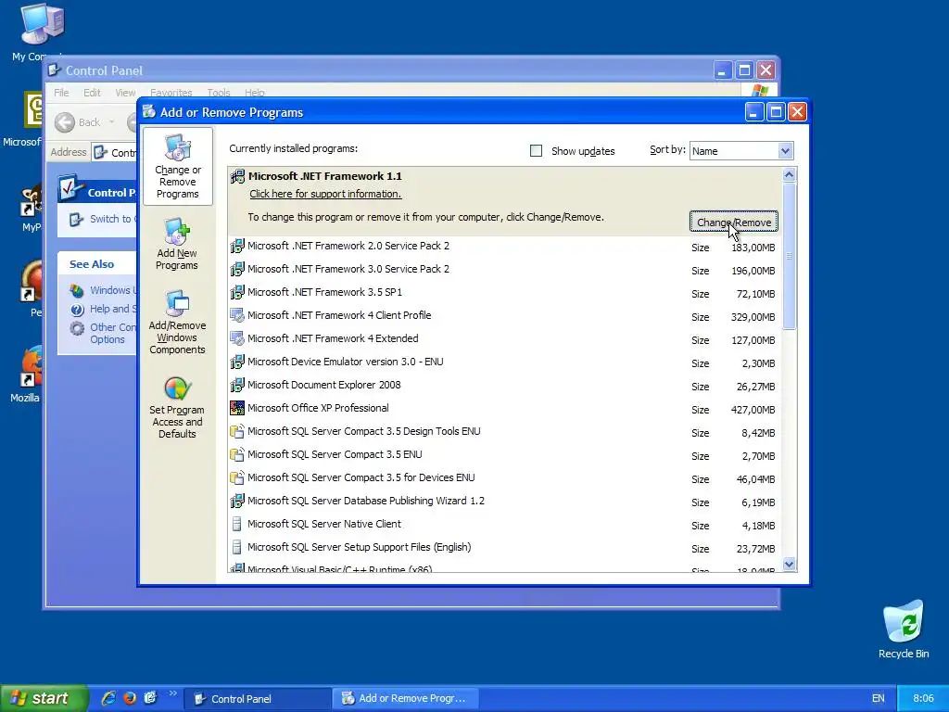This screenshot has width=949, height=712.
Task: Click icon of SQL Server Compact 3.5 for Devices
Action: [x=237, y=477]
